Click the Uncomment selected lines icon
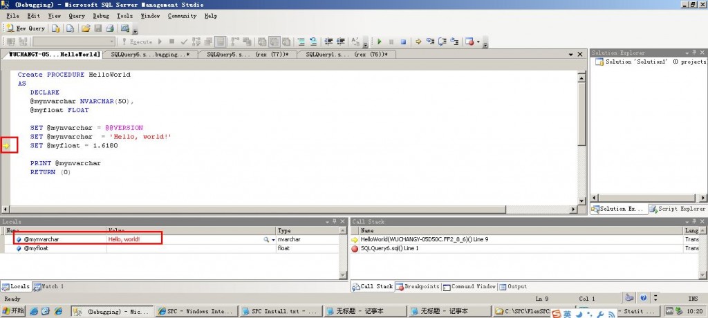708x318 pixels. point(313,41)
